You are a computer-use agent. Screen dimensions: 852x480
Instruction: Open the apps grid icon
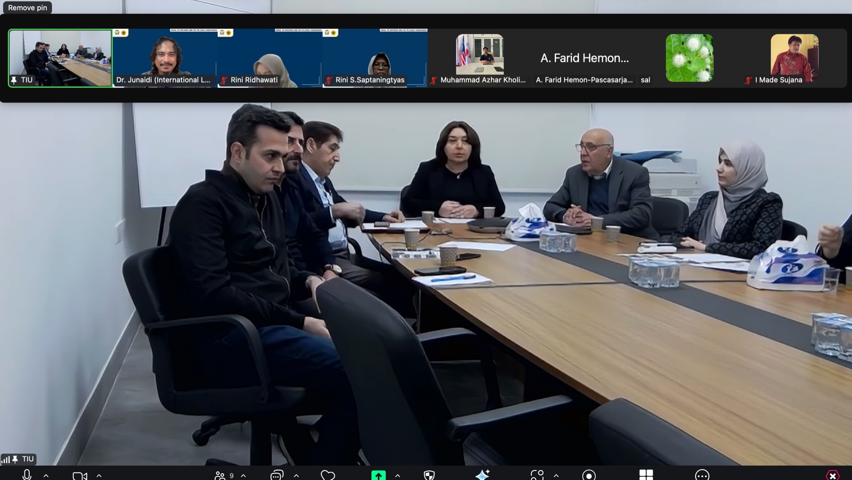point(646,475)
